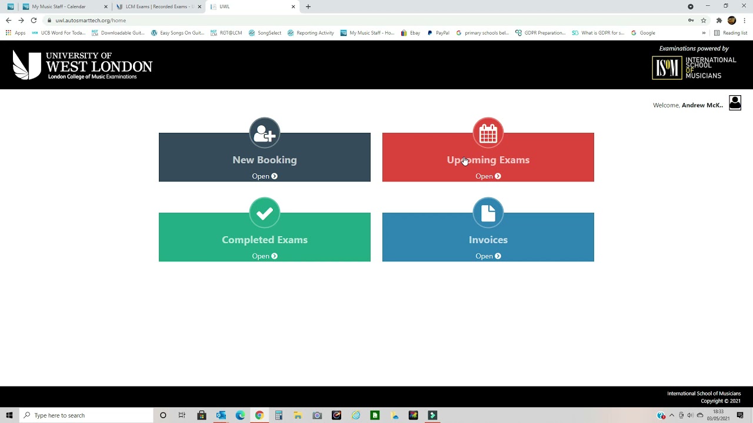Click the New Booking add-person icon
This screenshot has height=423, width=753.
click(265, 133)
